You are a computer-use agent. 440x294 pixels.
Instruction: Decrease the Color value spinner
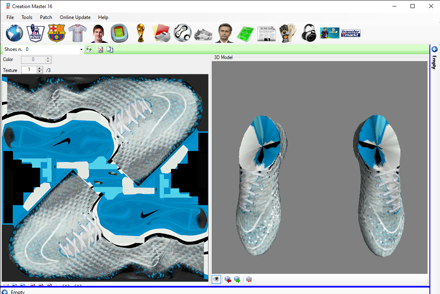pyautogui.click(x=48, y=61)
